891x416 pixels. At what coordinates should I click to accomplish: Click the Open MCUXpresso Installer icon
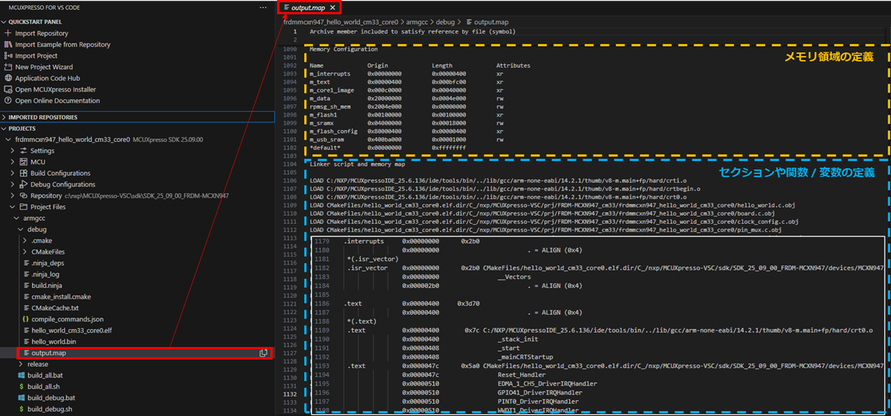8,90
